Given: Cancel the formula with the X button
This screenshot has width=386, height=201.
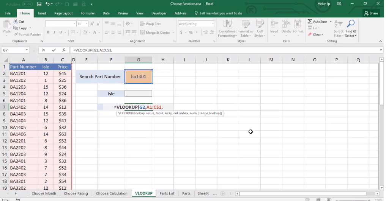Looking at the screenshot, I should tap(44, 50).
